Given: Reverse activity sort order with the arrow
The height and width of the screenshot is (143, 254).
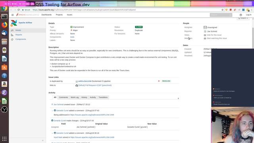Looking at the screenshot, I should [x=178, y=99].
